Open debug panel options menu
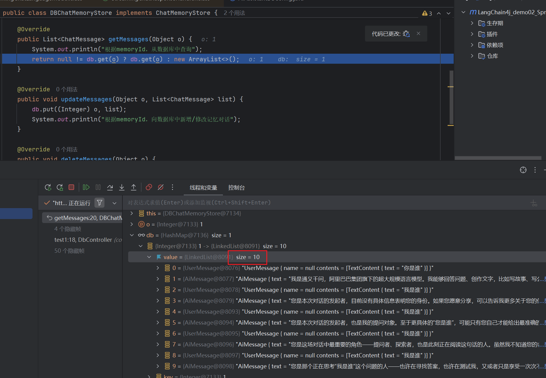 [x=535, y=170]
